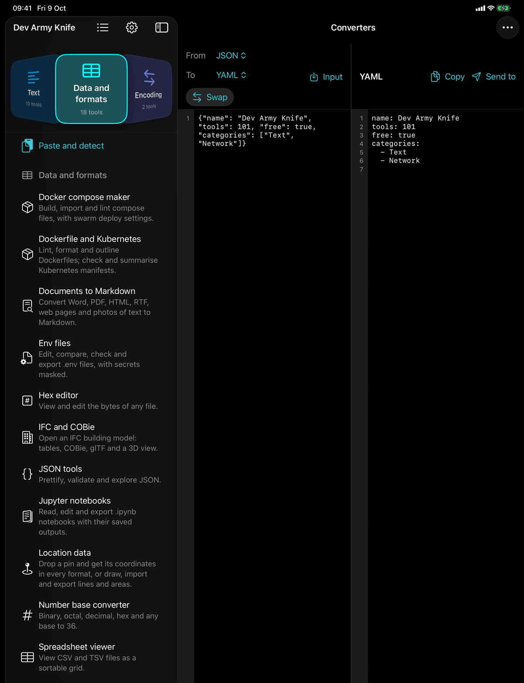Open JSON tools entry
This screenshot has width=524, height=683.
91,474
